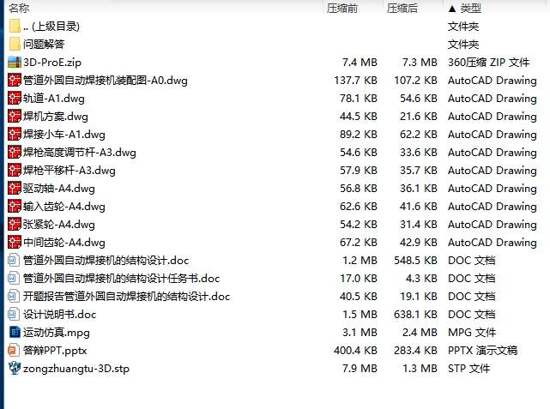The width and height of the screenshot is (550, 409).
Task: Click the 21.6 KB compressed size value
Action: (x=419, y=117)
